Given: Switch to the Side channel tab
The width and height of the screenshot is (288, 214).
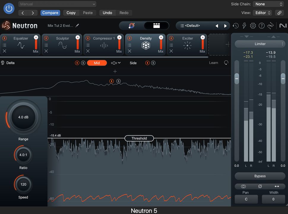Looking at the screenshot, I should click(x=133, y=63).
